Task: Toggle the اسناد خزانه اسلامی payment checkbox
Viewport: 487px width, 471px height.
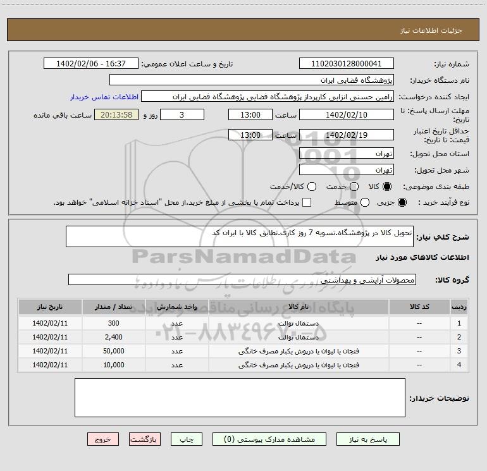Action: [x=307, y=202]
